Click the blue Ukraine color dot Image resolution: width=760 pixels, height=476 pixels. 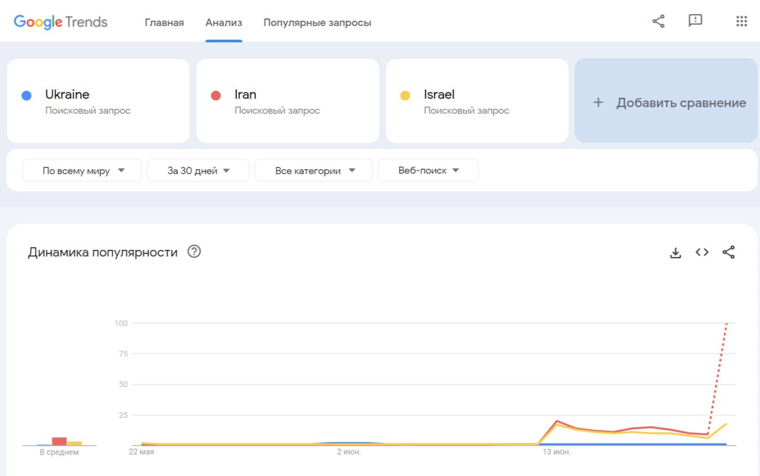click(26, 96)
